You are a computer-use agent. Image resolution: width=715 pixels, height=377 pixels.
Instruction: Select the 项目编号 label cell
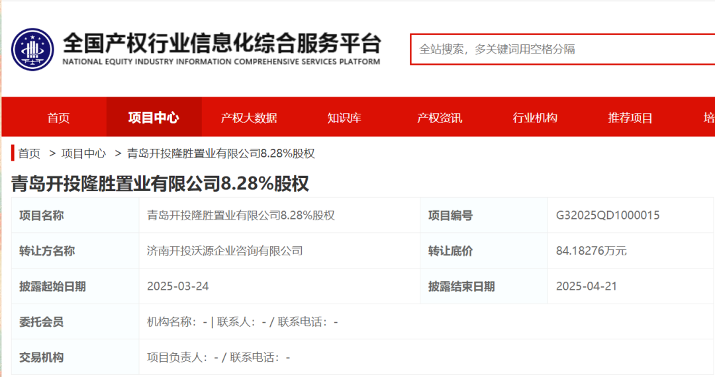click(x=484, y=216)
